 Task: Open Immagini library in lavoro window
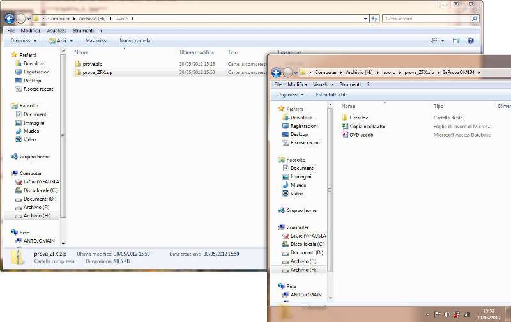30,123
